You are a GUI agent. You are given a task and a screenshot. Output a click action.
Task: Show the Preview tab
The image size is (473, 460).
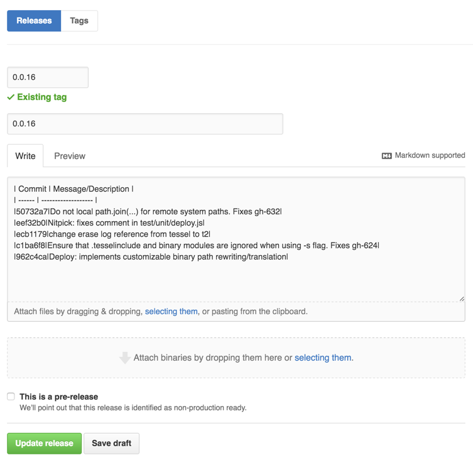[70, 156]
